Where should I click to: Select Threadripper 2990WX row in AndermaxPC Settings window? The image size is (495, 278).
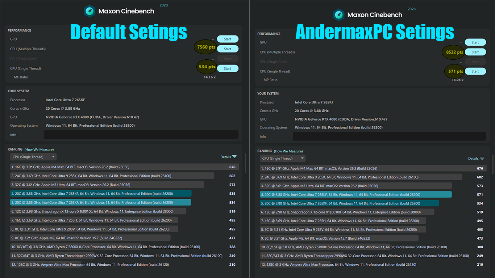[x=373, y=256]
